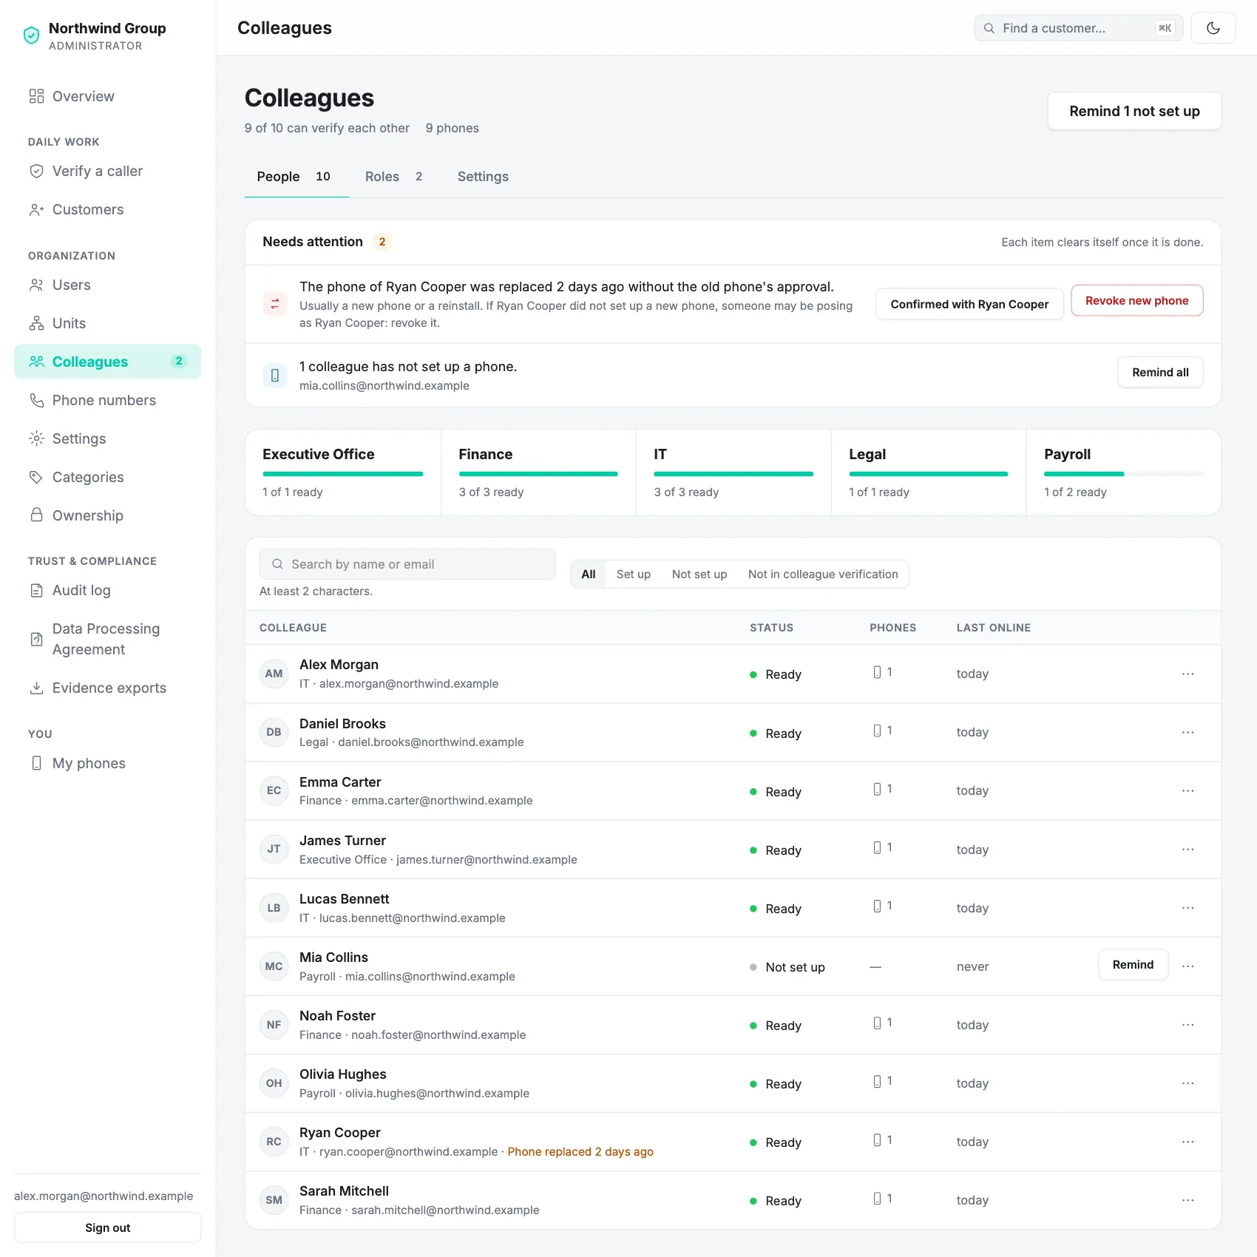Navigate to Units

coord(108,323)
